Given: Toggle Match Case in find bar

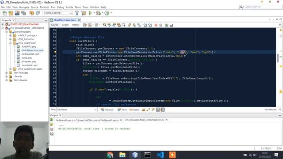Looking at the screenshot, I should (x=143, y=110).
